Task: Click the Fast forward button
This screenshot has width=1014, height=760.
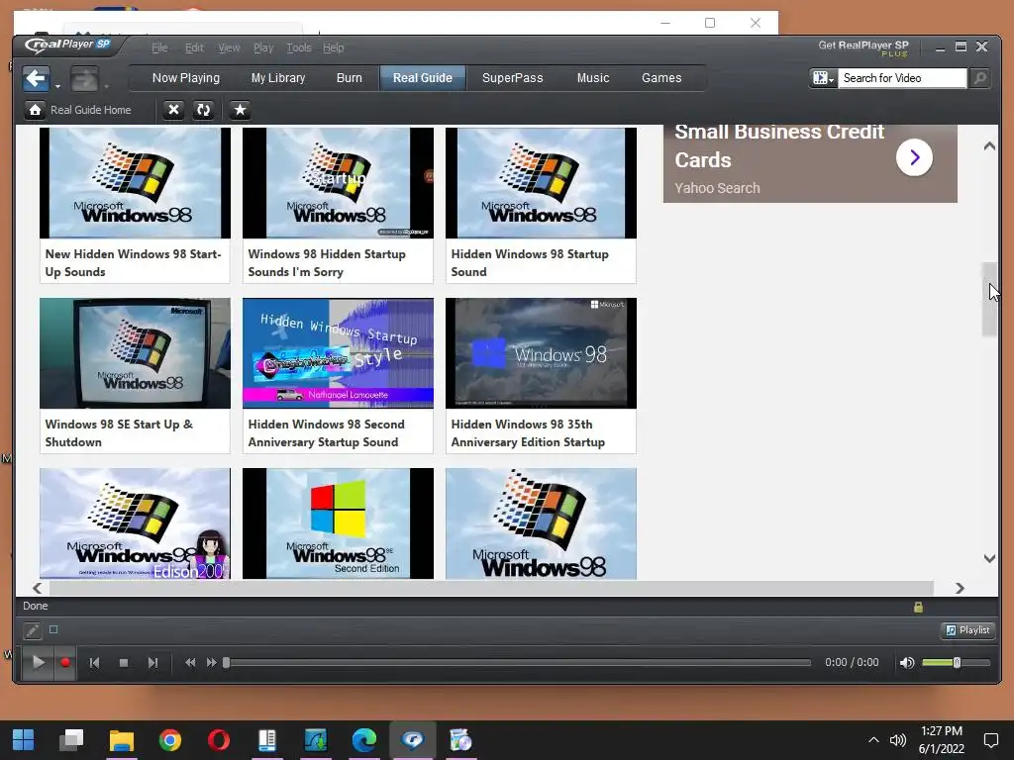Action: pos(212,662)
